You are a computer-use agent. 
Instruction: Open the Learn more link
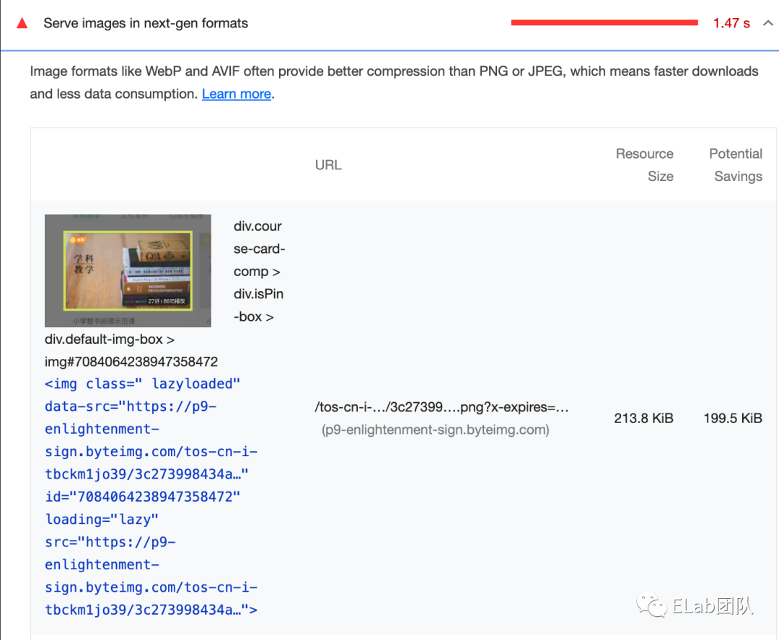pyautogui.click(x=237, y=94)
